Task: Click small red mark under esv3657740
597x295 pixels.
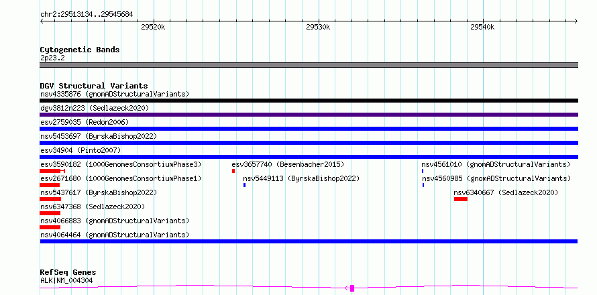Action: pos(233,171)
